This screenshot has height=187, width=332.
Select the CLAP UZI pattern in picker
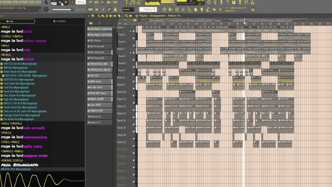pos(100,76)
